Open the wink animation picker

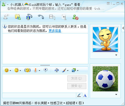[17, 70]
